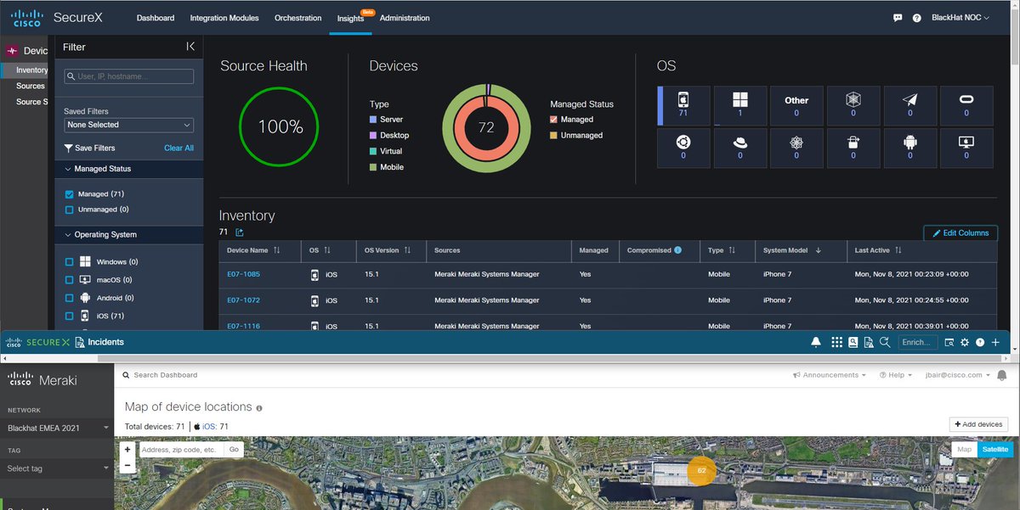Screen dimensions: 1020x510
Task: Click Clear All filters link
Action: (178, 148)
